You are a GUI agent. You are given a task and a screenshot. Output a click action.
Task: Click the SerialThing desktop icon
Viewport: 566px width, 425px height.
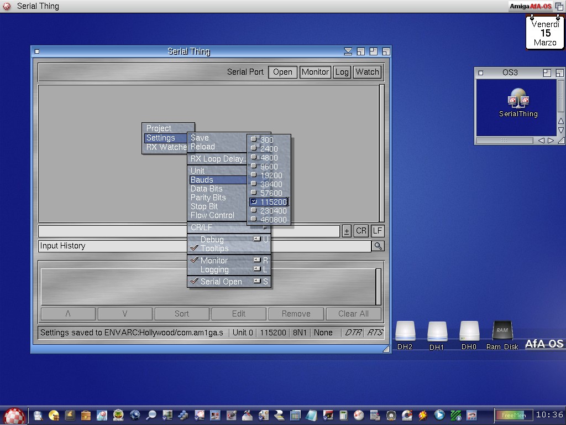click(x=518, y=102)
